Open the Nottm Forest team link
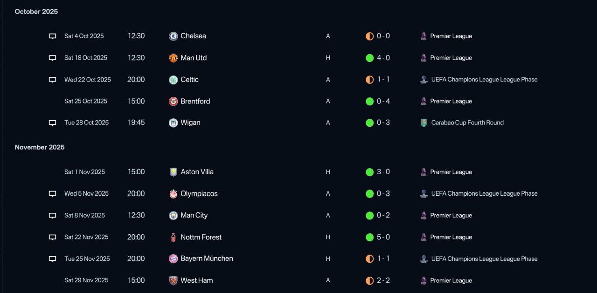Viewport: 597px width, 293px height. (x=201, y=237)
